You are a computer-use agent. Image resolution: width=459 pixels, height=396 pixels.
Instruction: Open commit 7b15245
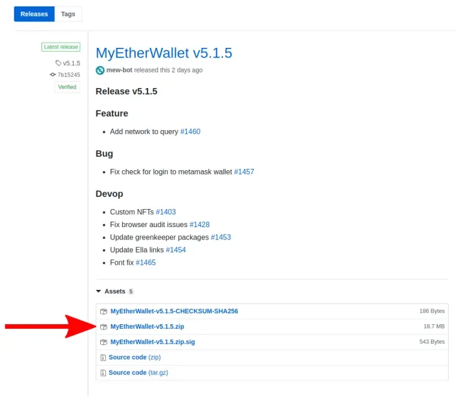click(x=69, y=75)
